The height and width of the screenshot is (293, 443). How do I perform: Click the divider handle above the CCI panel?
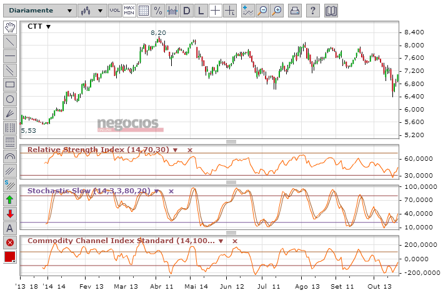[231, 233]
